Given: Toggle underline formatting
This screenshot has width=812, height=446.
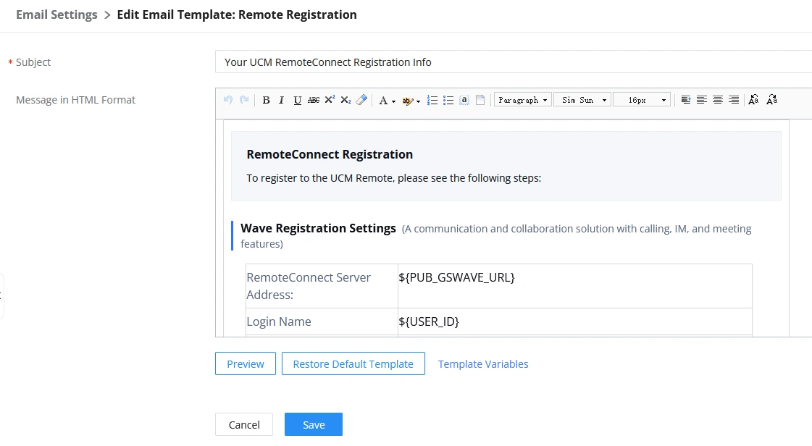Looking at the screenshot, I should [x=297, y=100].
